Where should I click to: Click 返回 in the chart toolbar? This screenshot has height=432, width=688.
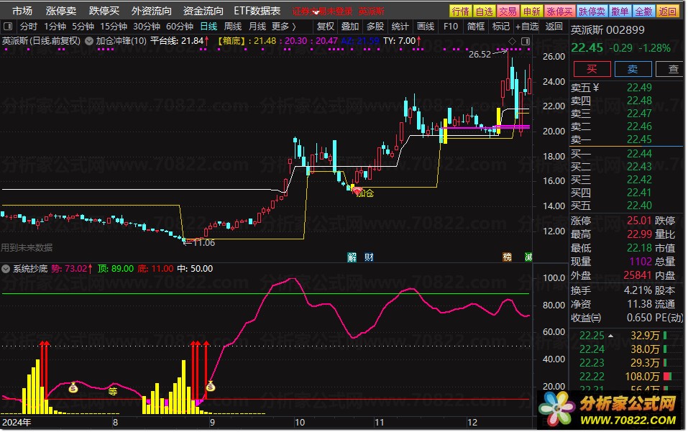[x=554, y=27]
